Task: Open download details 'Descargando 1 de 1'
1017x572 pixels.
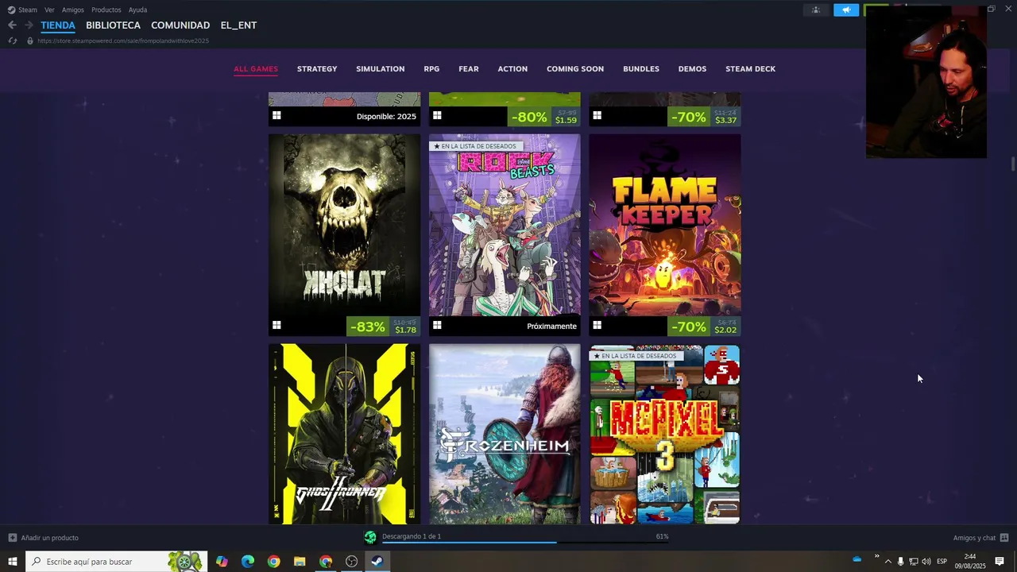Action: (412, 536)
